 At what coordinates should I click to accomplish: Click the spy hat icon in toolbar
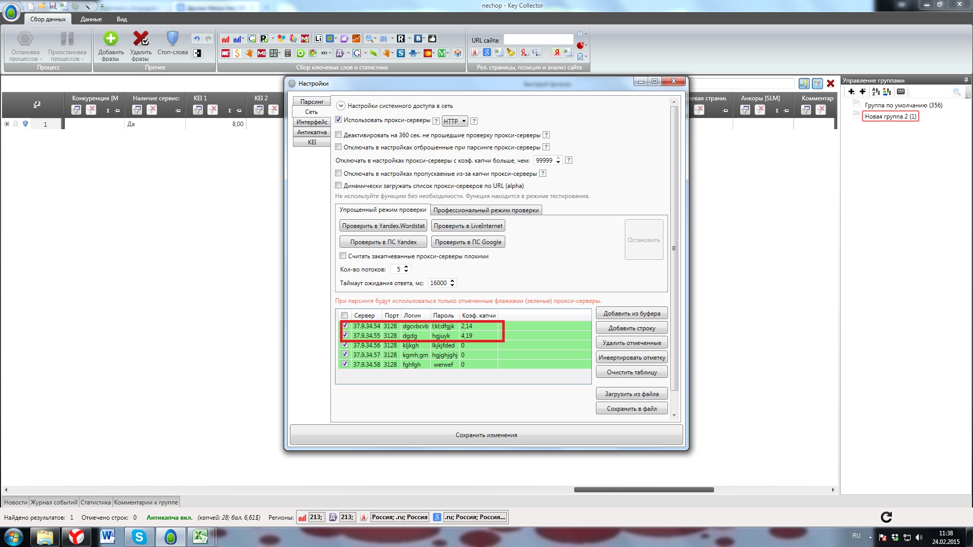414,53
